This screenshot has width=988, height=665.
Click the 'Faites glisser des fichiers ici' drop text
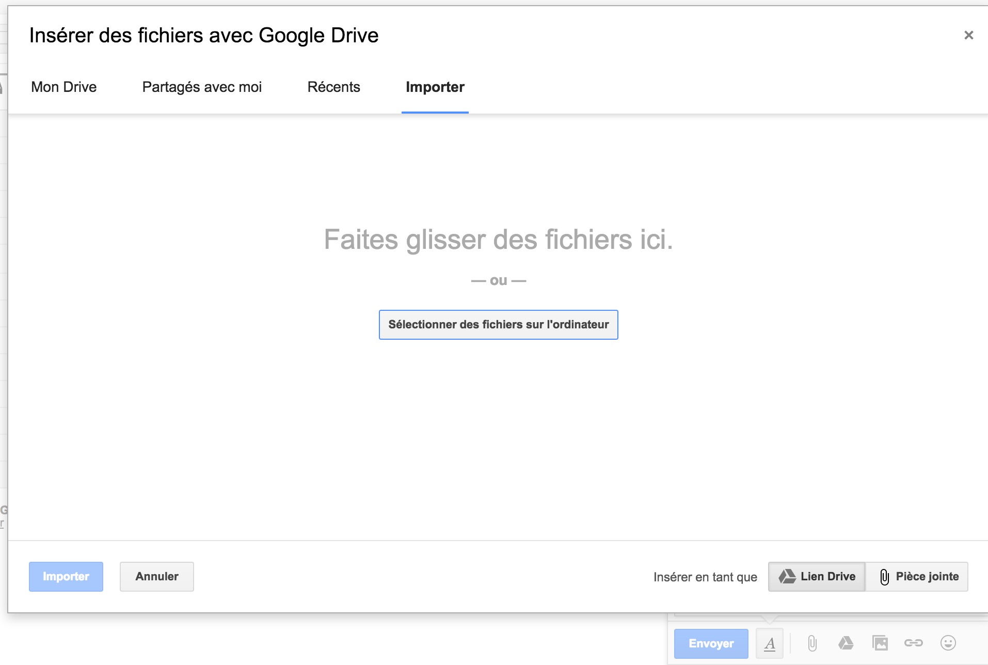(498, 240)
